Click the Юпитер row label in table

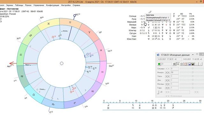coord(133,31)
